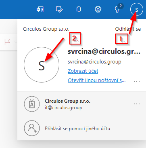Click the add-person account icon
146x148 pixels.
[32, 128]
